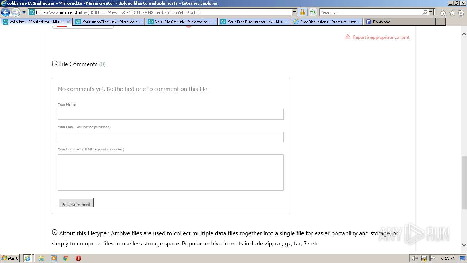This screenshot has height=263, width=467.
Task: Open the Windows Start button
Action: point(10,258)
